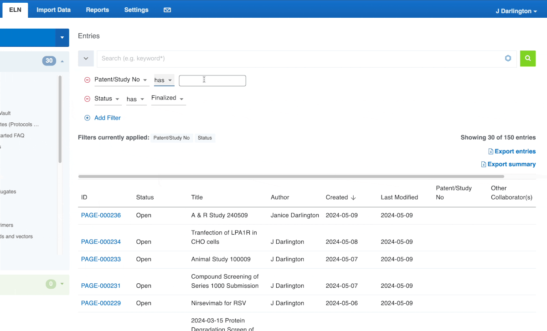Viewport: 547px width, 331px height.
Task: Sort by the Created column arrow
Action: click(353, 197)
